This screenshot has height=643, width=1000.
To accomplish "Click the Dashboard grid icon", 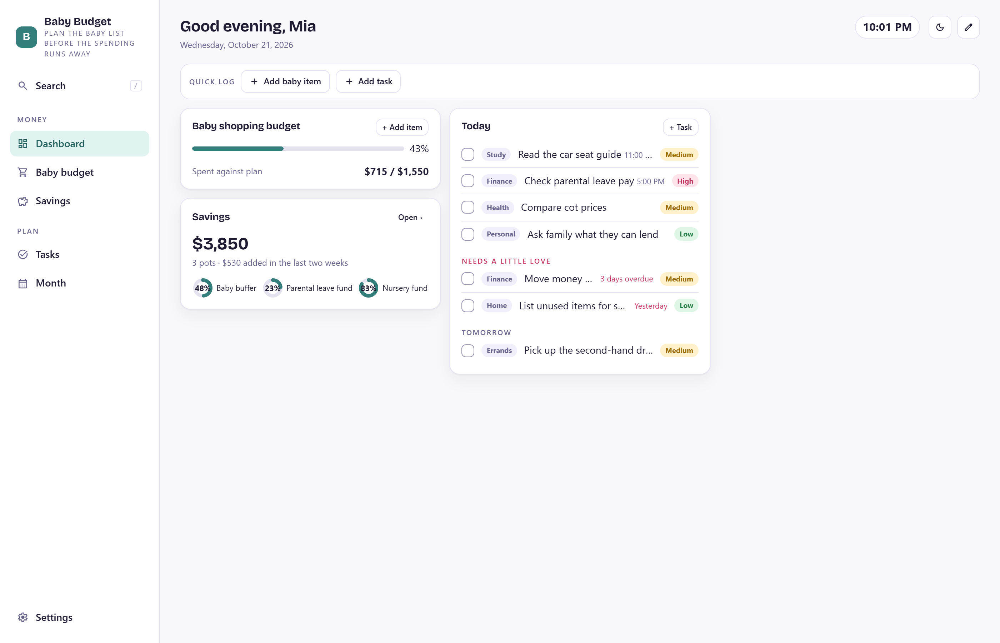I will coord(23,144).
